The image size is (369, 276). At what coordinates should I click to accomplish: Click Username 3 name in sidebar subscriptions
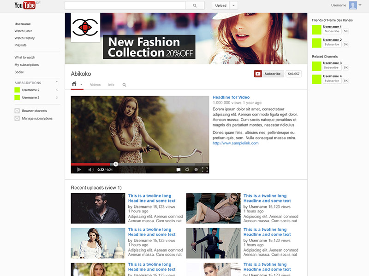click(30, 98)
